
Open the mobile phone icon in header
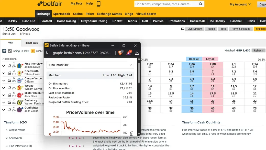98,4
